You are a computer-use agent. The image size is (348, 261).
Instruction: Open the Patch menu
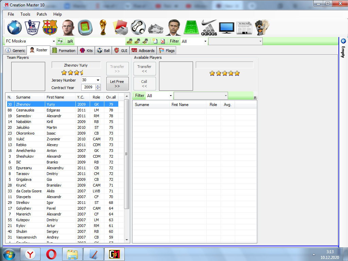click(42, 14)
